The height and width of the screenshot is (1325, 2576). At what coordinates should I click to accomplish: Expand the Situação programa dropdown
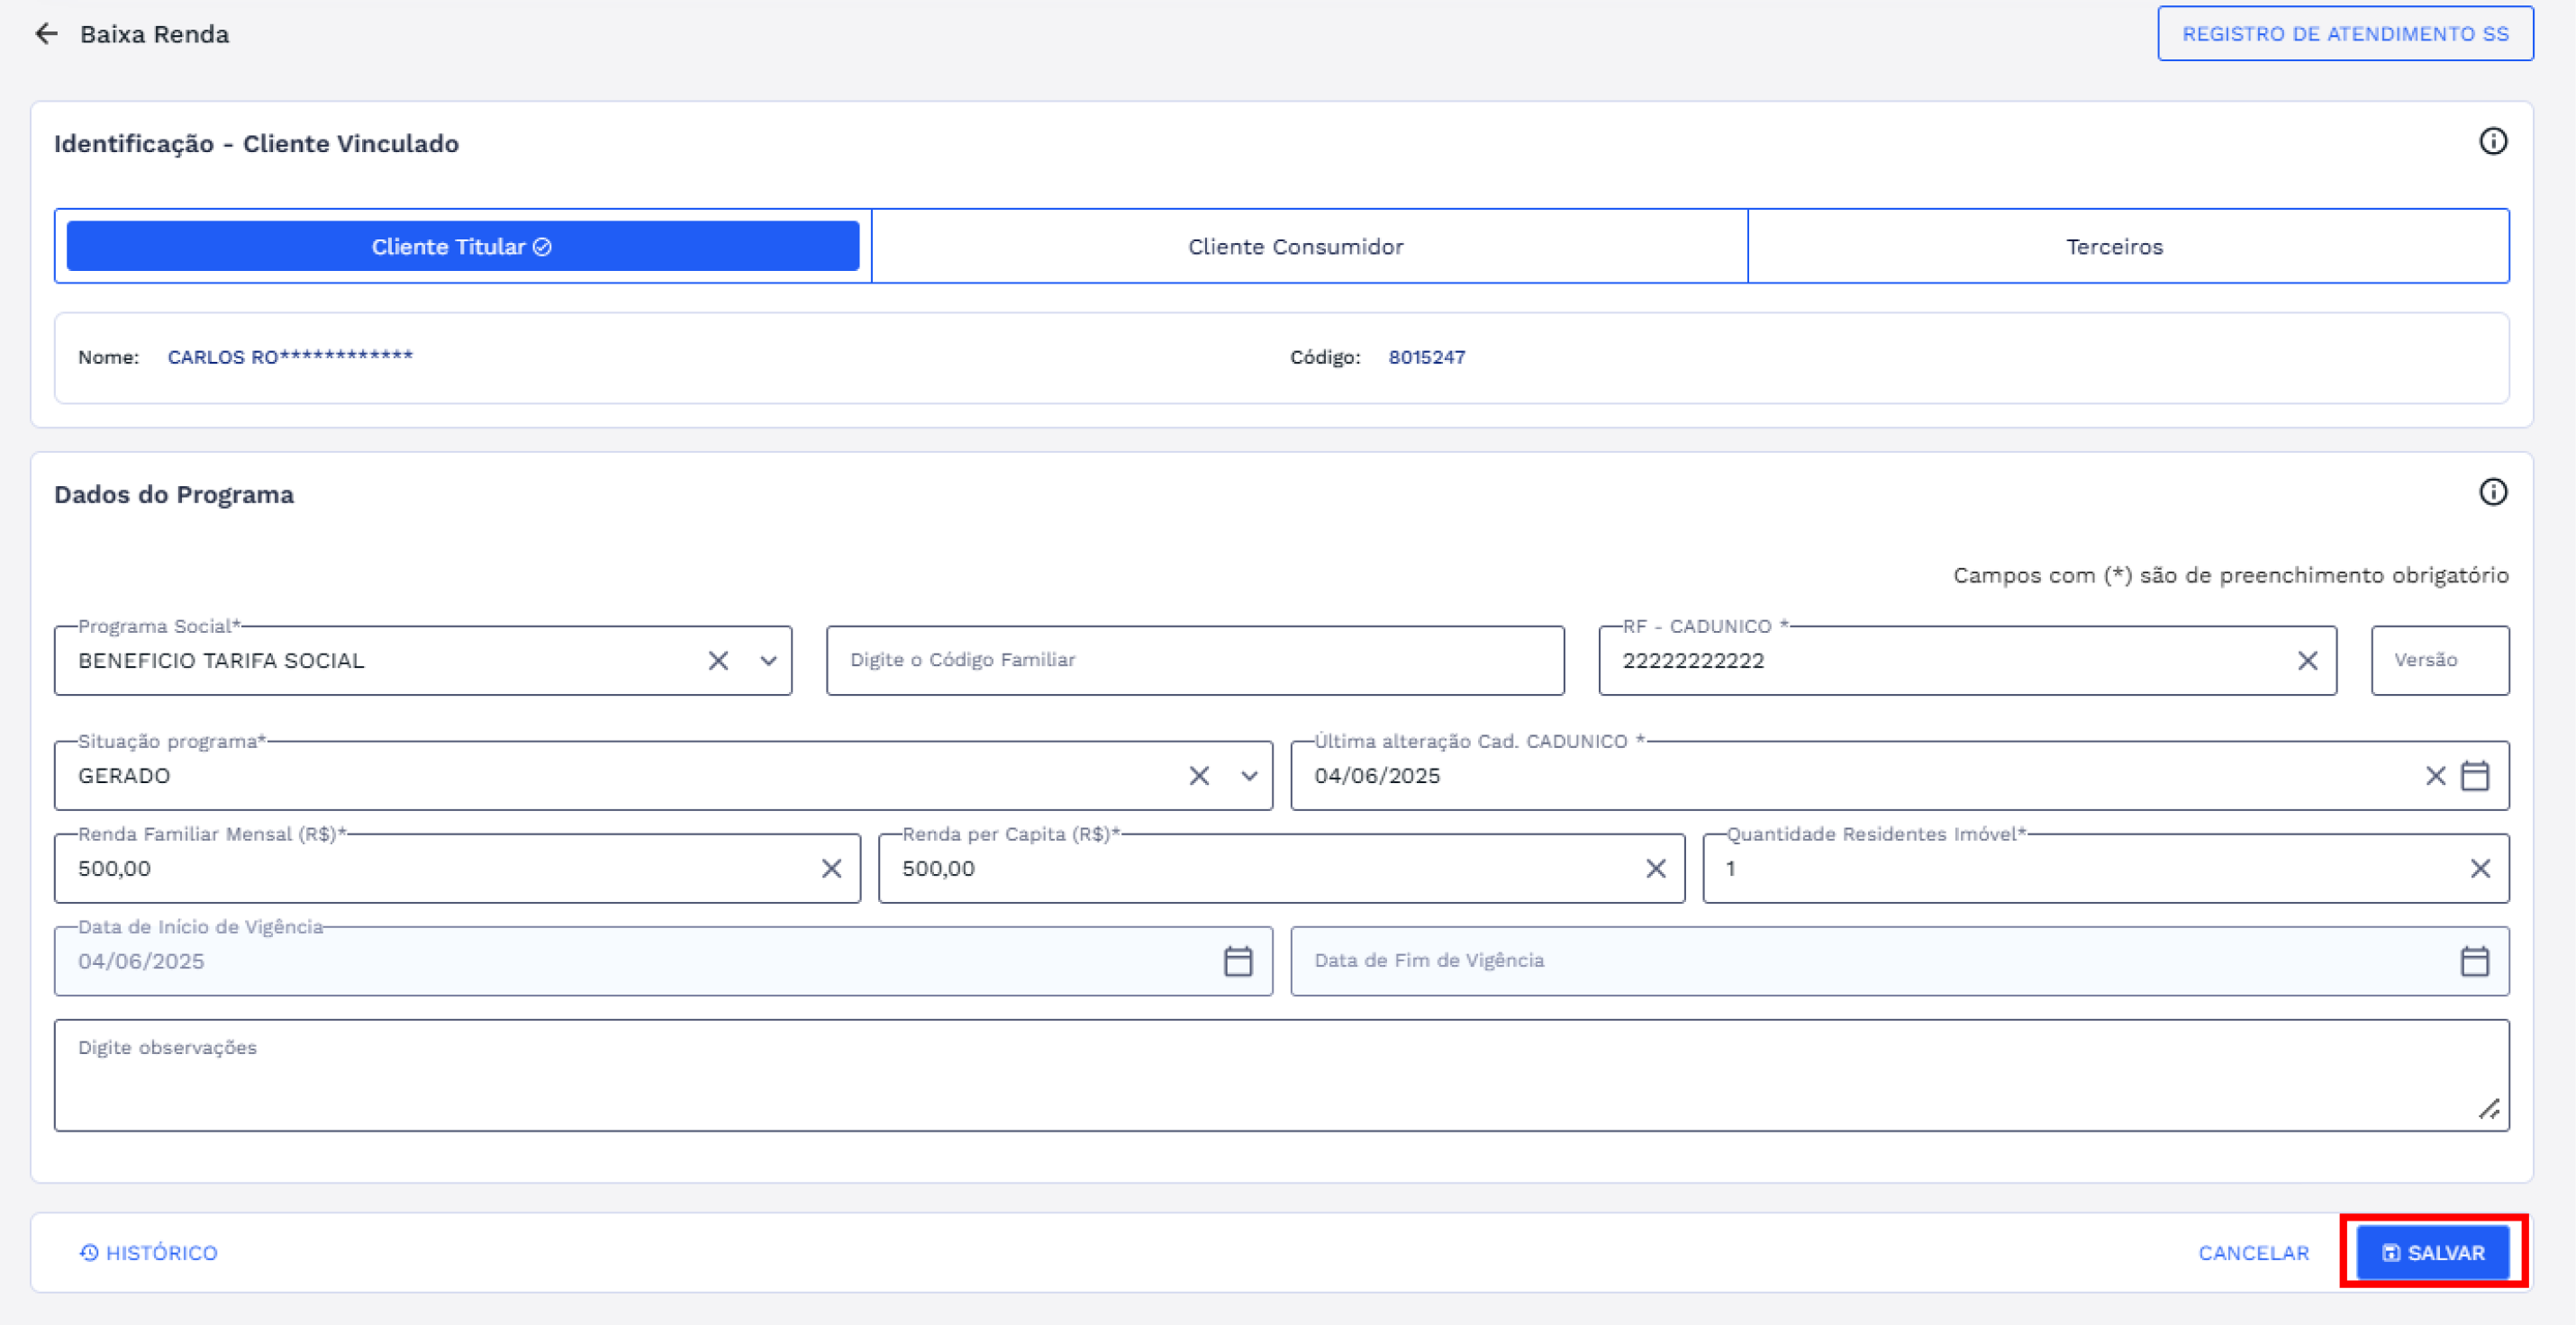(x=1249, y=775)
